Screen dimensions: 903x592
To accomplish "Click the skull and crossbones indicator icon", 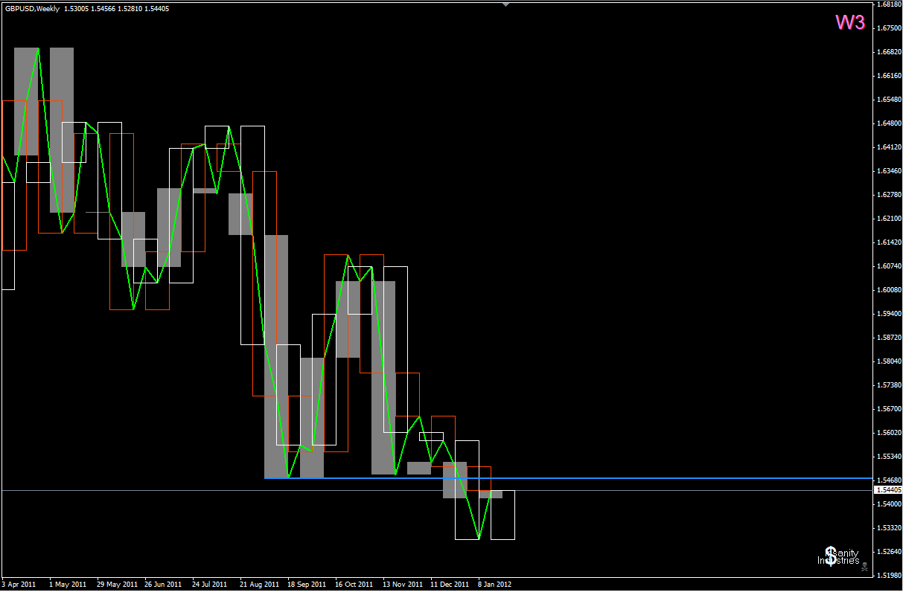I will click(x=864, y=567).
